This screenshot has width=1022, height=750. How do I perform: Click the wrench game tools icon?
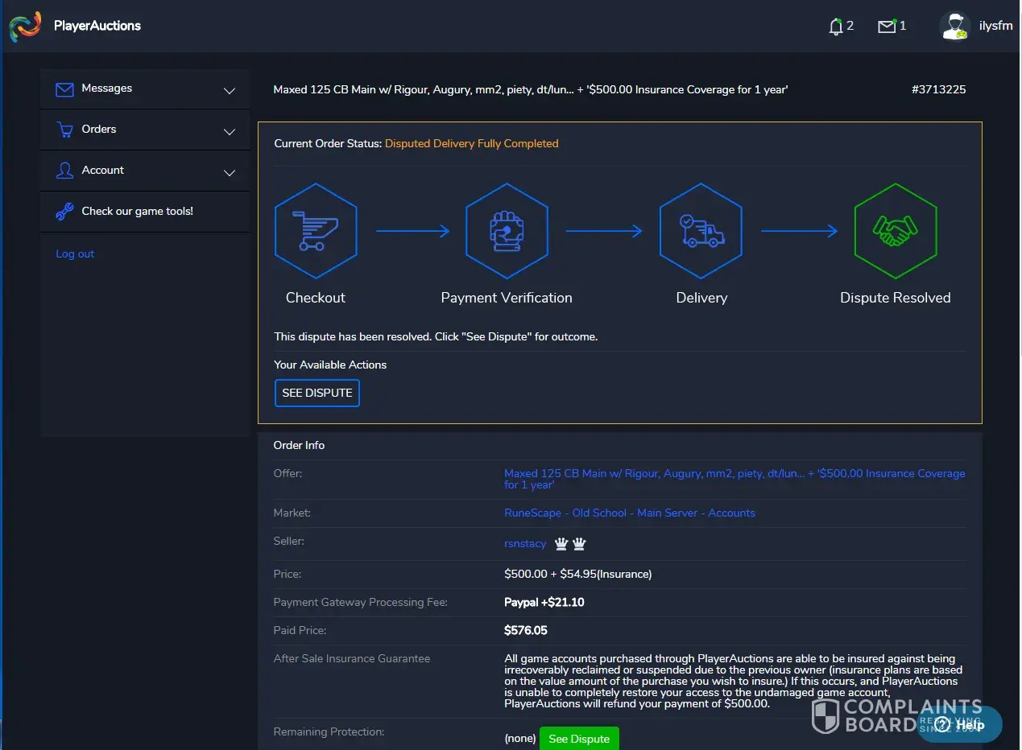(x=64, y=212)
